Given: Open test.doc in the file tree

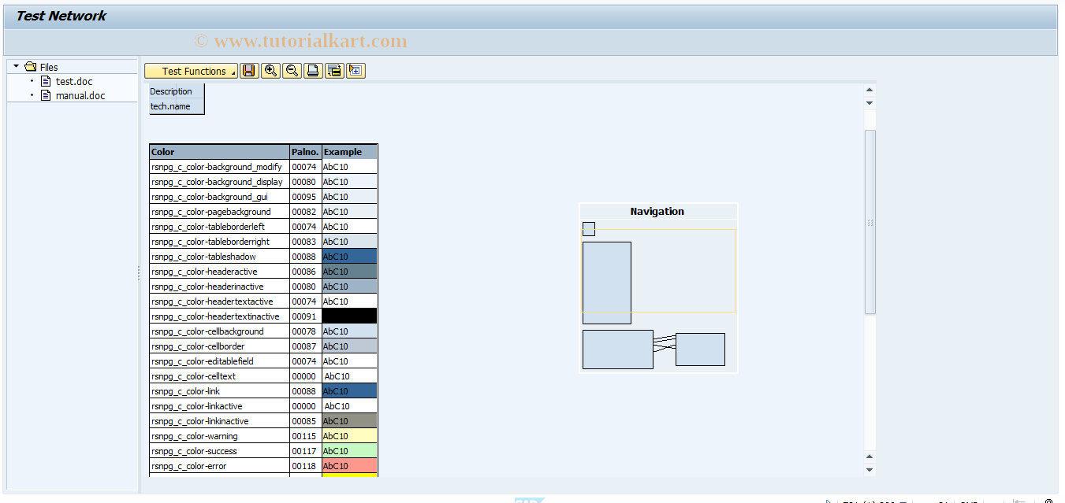Looking at the screenshot, I should [x=74, y=81].
